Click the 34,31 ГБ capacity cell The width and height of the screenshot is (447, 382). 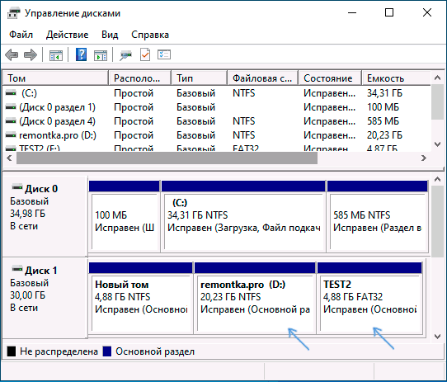[384, 93]
